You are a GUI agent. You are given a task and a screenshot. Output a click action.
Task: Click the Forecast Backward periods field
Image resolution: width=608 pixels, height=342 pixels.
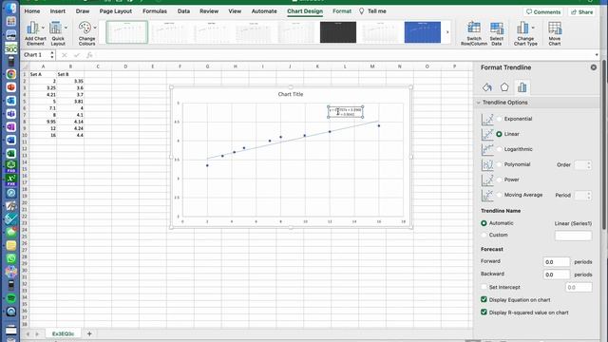coord(557,275)
